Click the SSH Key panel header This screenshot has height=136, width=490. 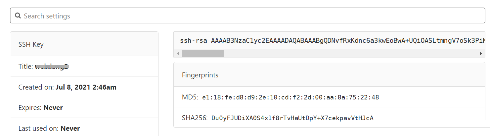coord(84,44)
